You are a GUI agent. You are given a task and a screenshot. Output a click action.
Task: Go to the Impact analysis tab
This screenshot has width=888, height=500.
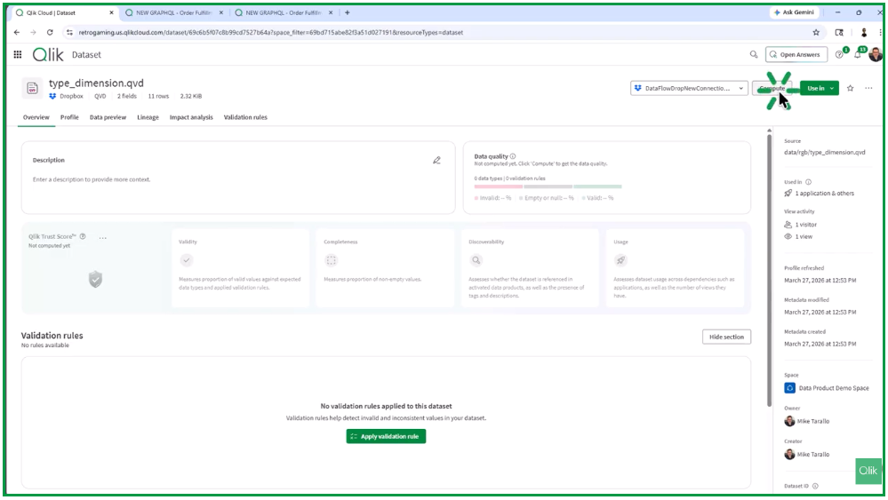191,117
